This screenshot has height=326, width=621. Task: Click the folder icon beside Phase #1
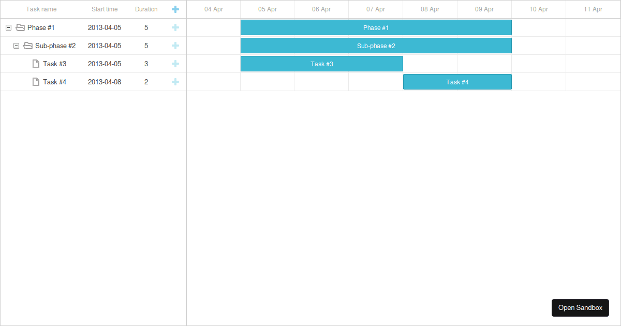tap(20, 27)
